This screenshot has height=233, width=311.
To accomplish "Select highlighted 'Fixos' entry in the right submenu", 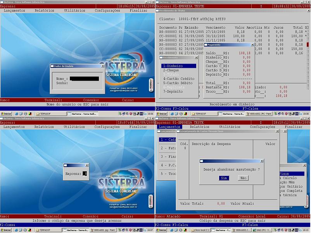I will click(292, 174).
